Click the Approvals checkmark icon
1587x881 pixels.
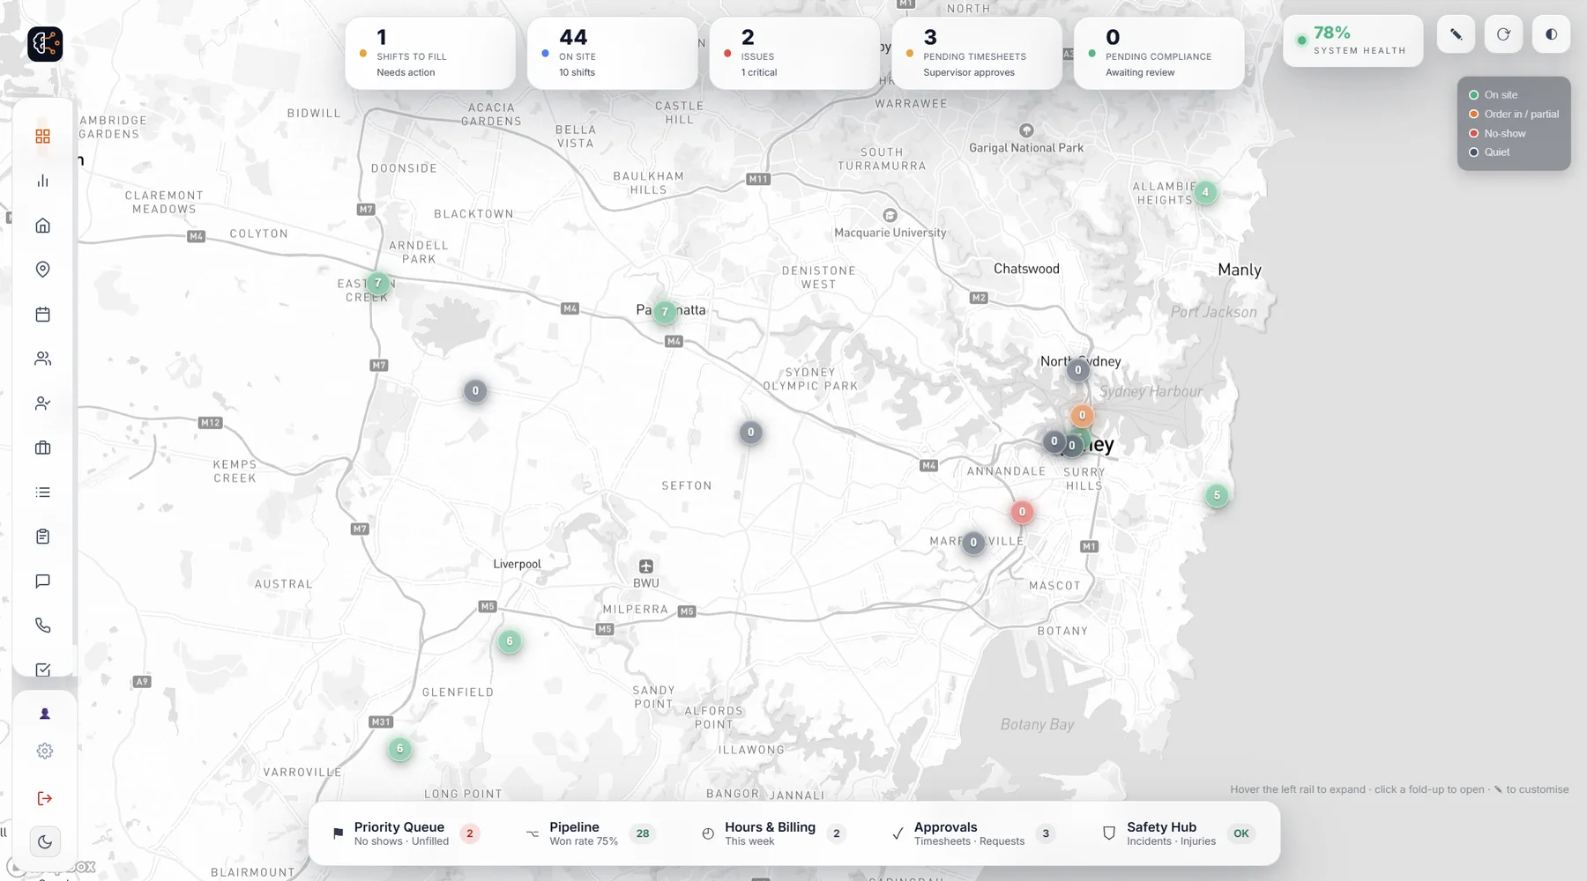898,833
